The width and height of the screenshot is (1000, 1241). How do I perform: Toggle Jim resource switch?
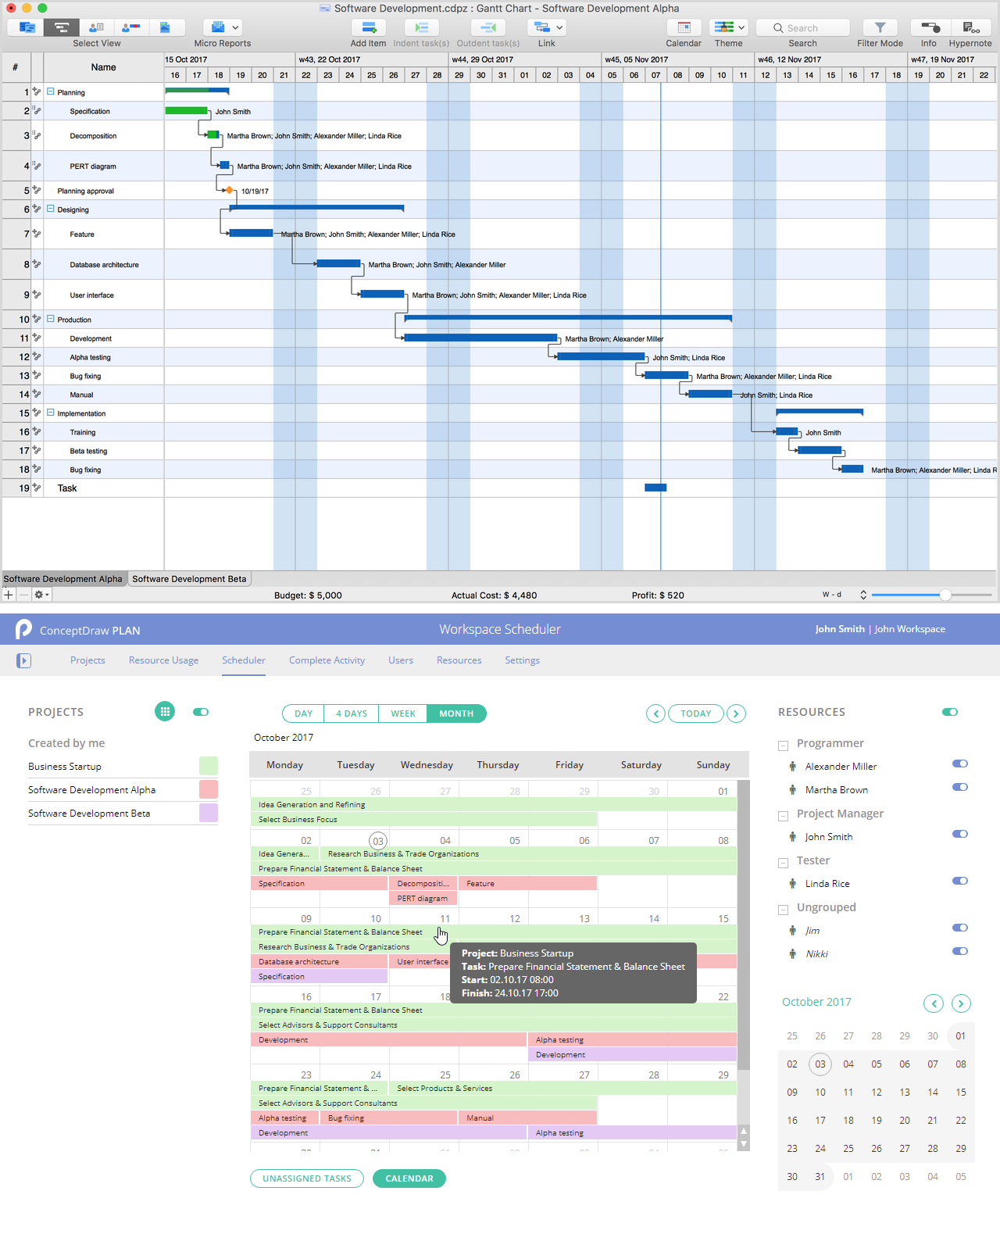pyautogui.click(x=960, y=928)
